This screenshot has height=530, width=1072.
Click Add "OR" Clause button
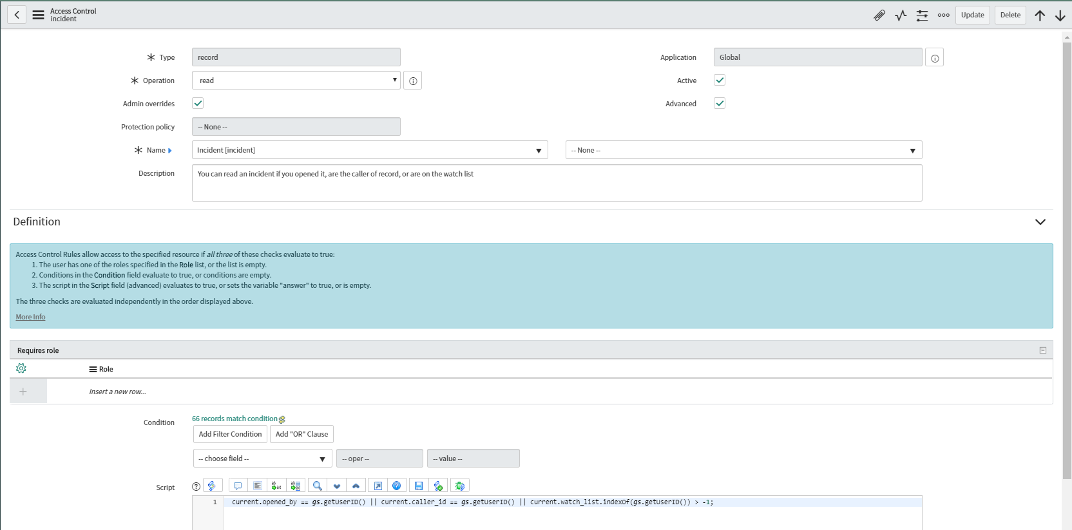[x=301, y=434]
